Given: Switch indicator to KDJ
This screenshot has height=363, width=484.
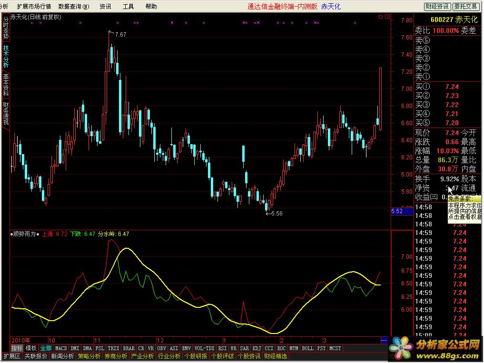Looking at the screenshot, I should [257, 348].
